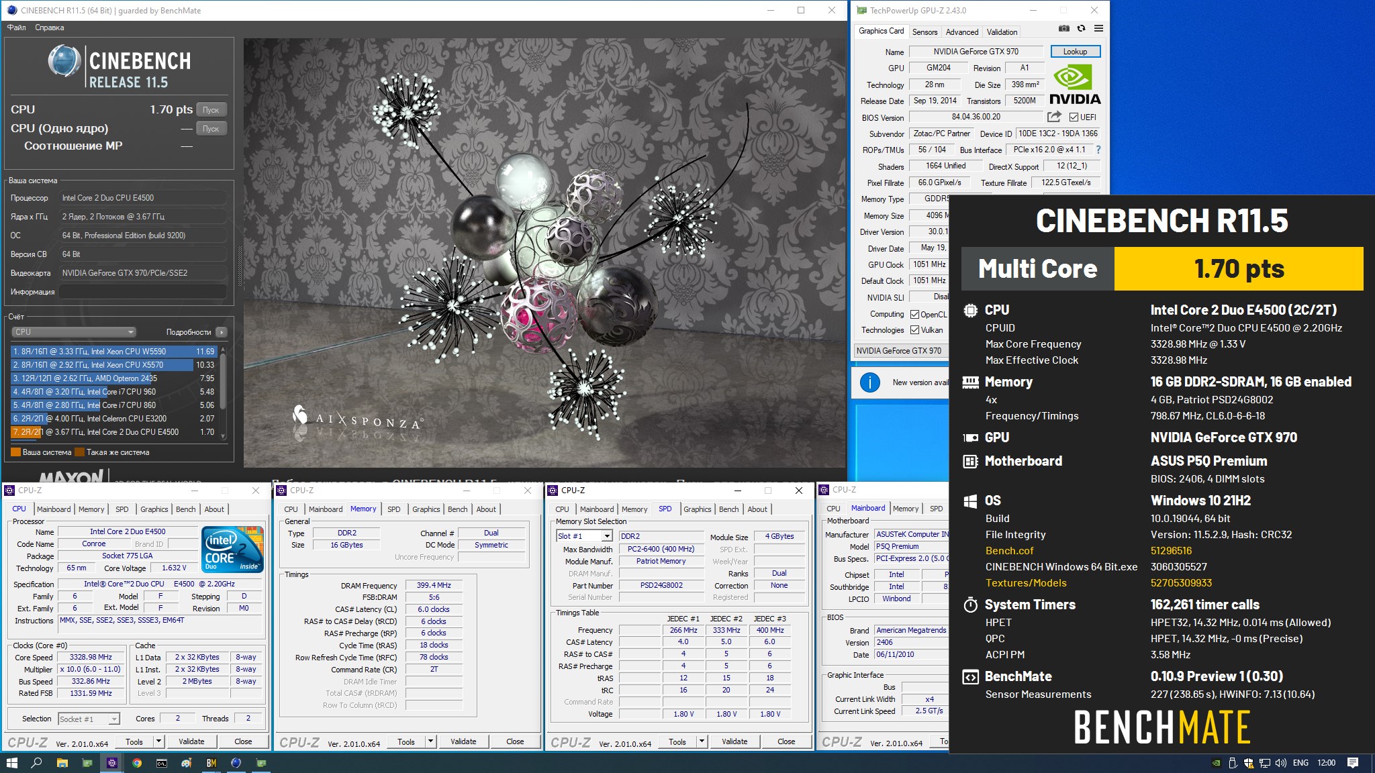Open CPU ranking dropdown in Cinebench
Image resolution: width=1375 pixels, height=773 pixels.
74,332
